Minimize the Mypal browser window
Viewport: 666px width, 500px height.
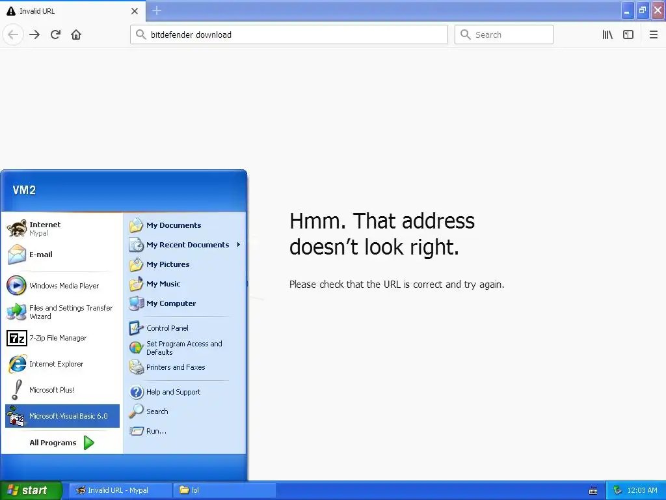coord(627,10)
